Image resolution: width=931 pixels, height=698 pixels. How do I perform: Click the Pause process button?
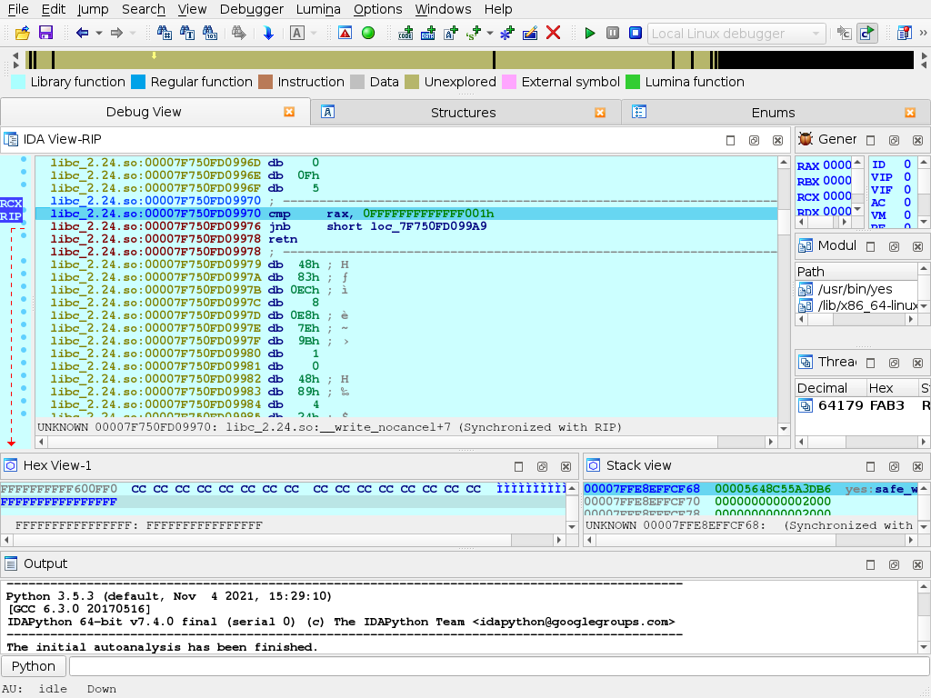(x=613, y=33)
